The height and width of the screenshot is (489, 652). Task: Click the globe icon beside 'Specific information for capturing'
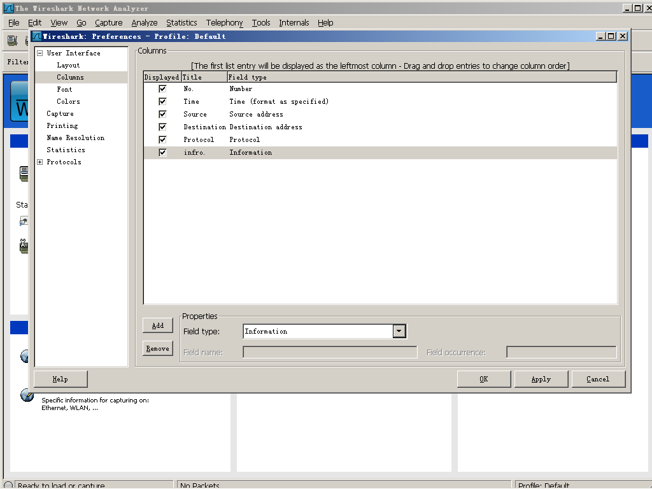(27, 395)
